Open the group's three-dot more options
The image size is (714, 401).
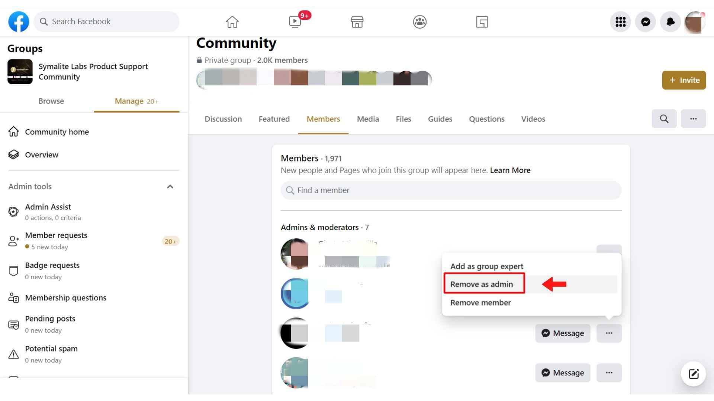pos(693,119)
